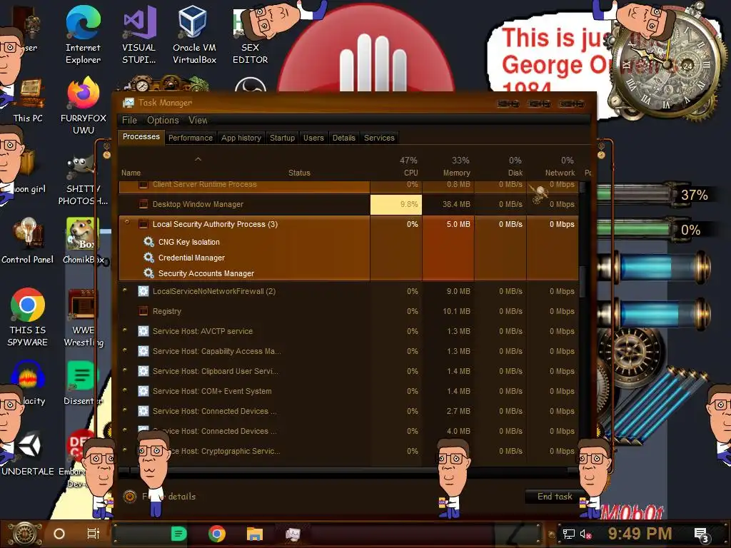Image resolution: width=731 pixels, height=548 pixels.
Task: Expand the 2.7 MB Connected Devices host
Action: (x=125, y=410)
